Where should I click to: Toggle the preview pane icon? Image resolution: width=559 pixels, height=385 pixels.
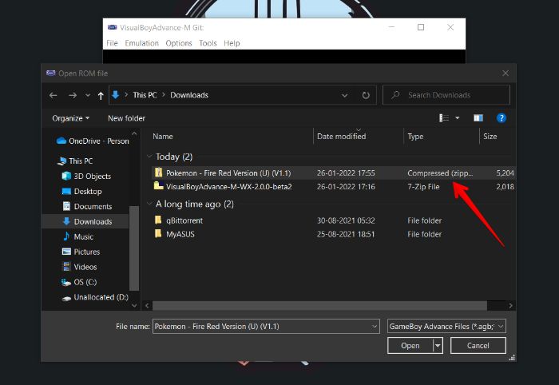tap(478, 118)
